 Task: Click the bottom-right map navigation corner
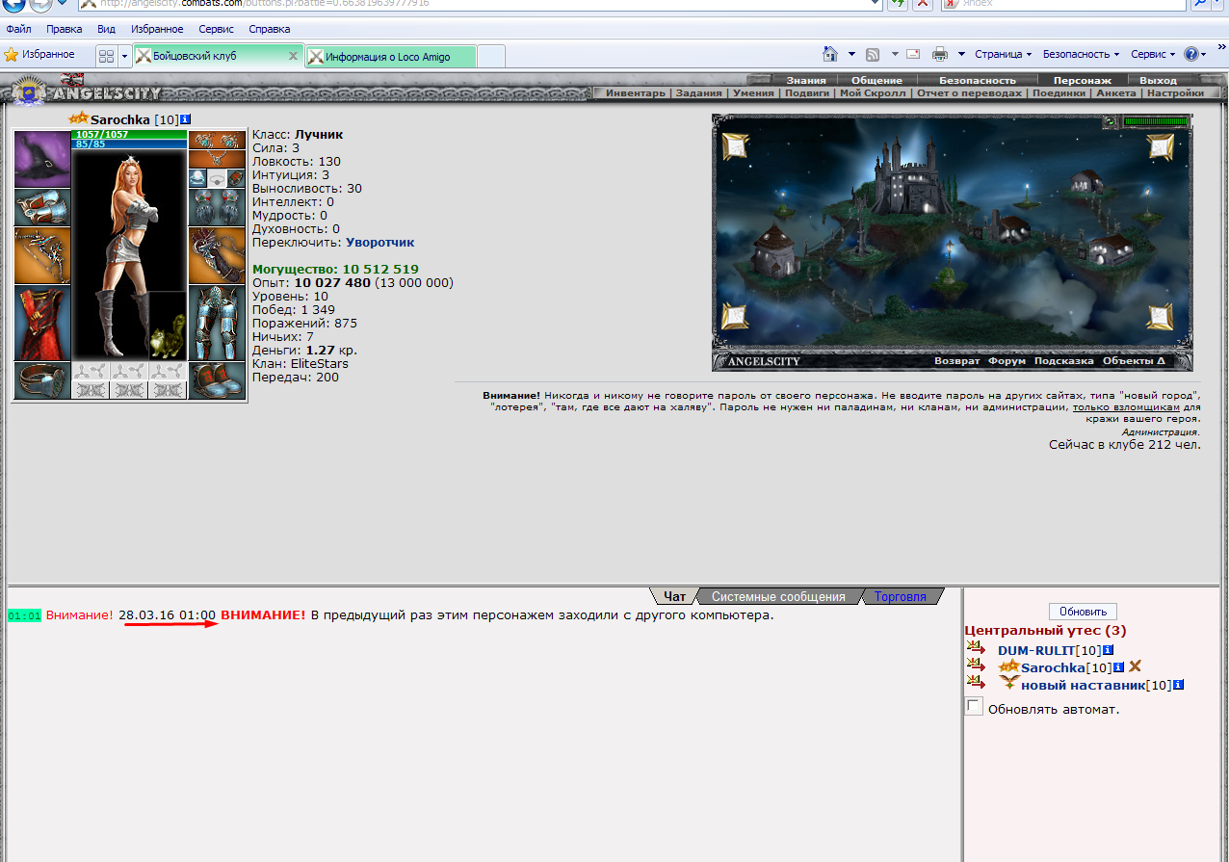1161,316
